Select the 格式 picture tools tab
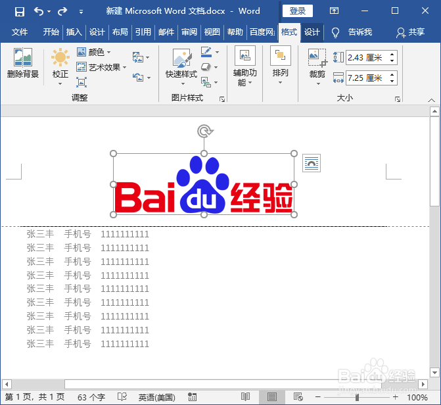441x405 pixels. click(x=289, y=32)
